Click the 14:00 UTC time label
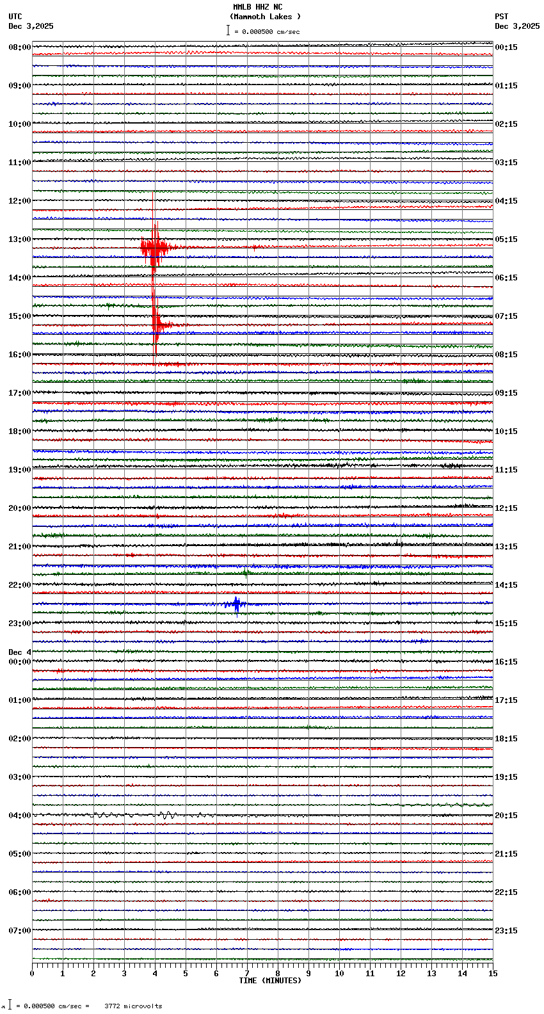Screen dimensions: 544x1014 point(19,278)
